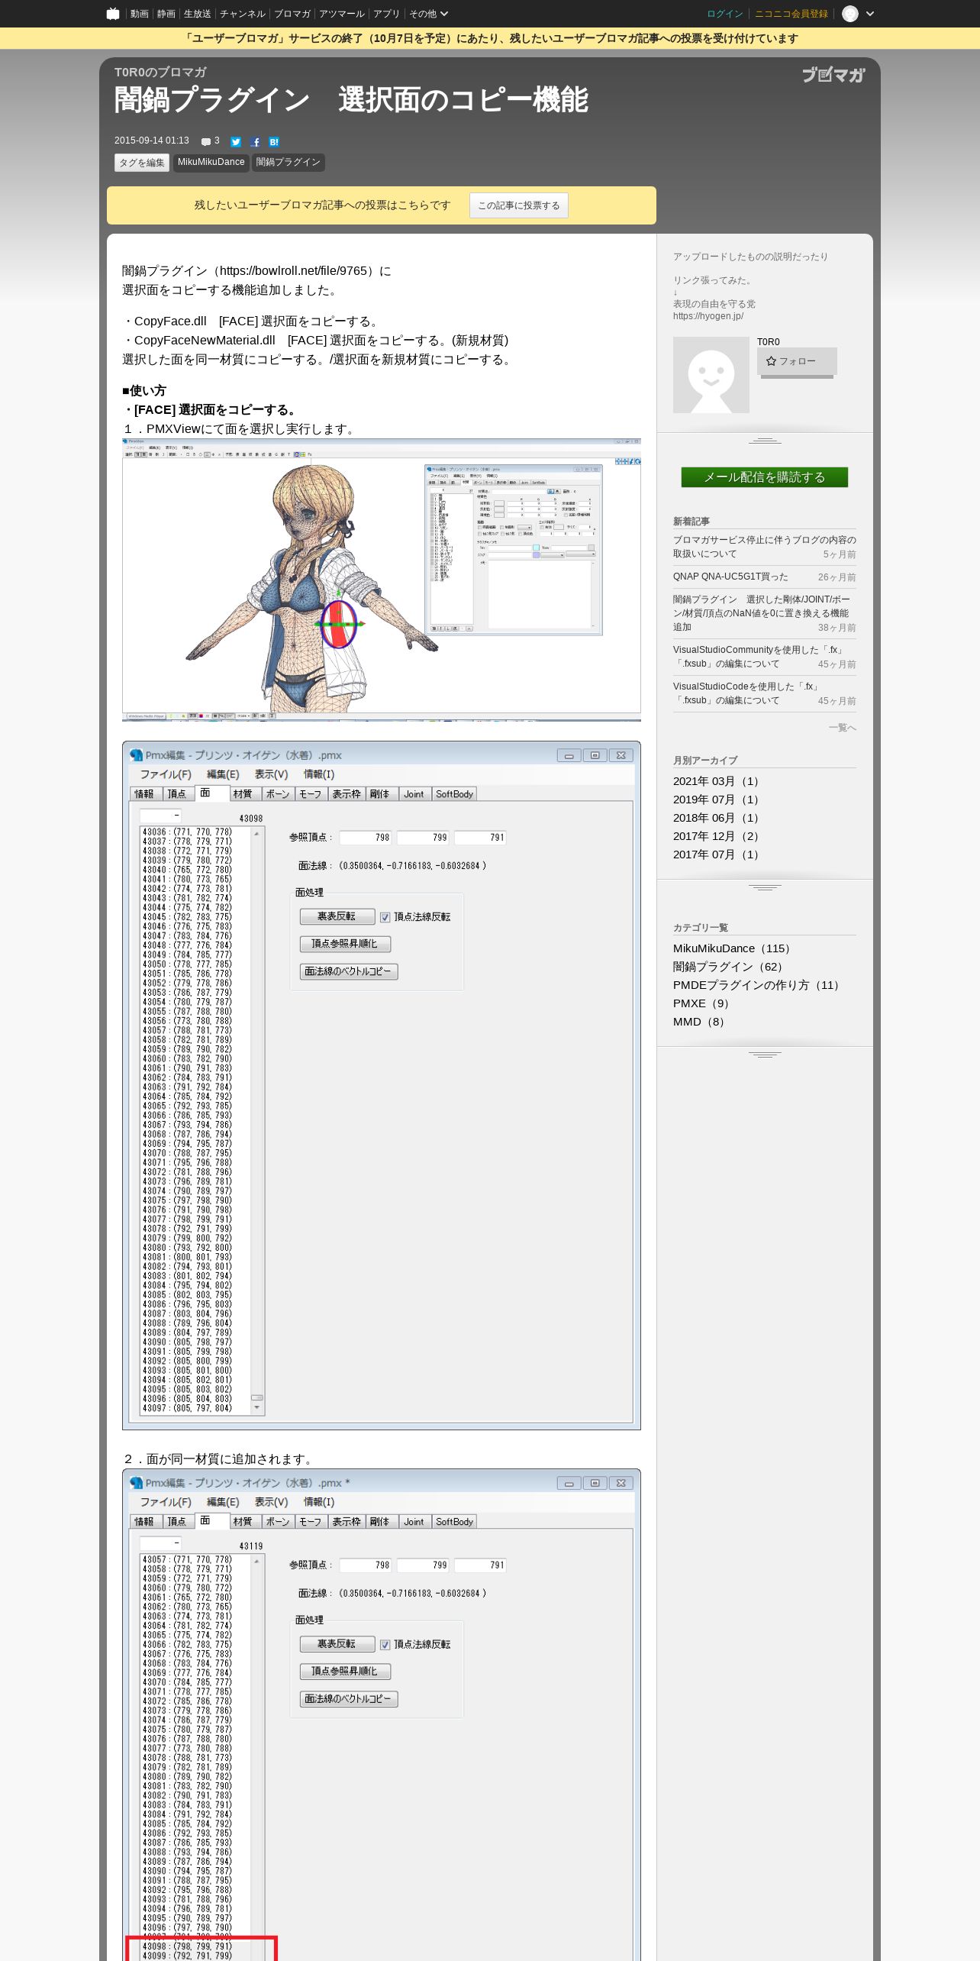The image size is (980, 1961).
Task: Open the T0R0のブロマガ blog title link
Action: 160,72
